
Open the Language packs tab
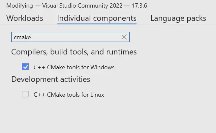[x=178, y=18]
